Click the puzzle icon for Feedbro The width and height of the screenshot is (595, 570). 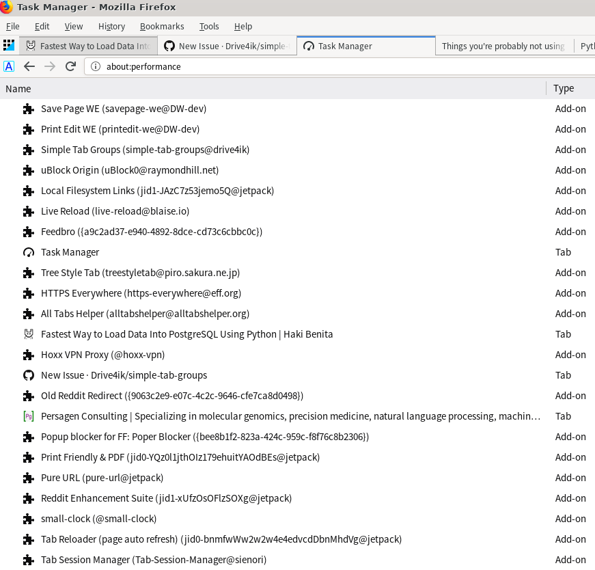click(x=29, y=232)
